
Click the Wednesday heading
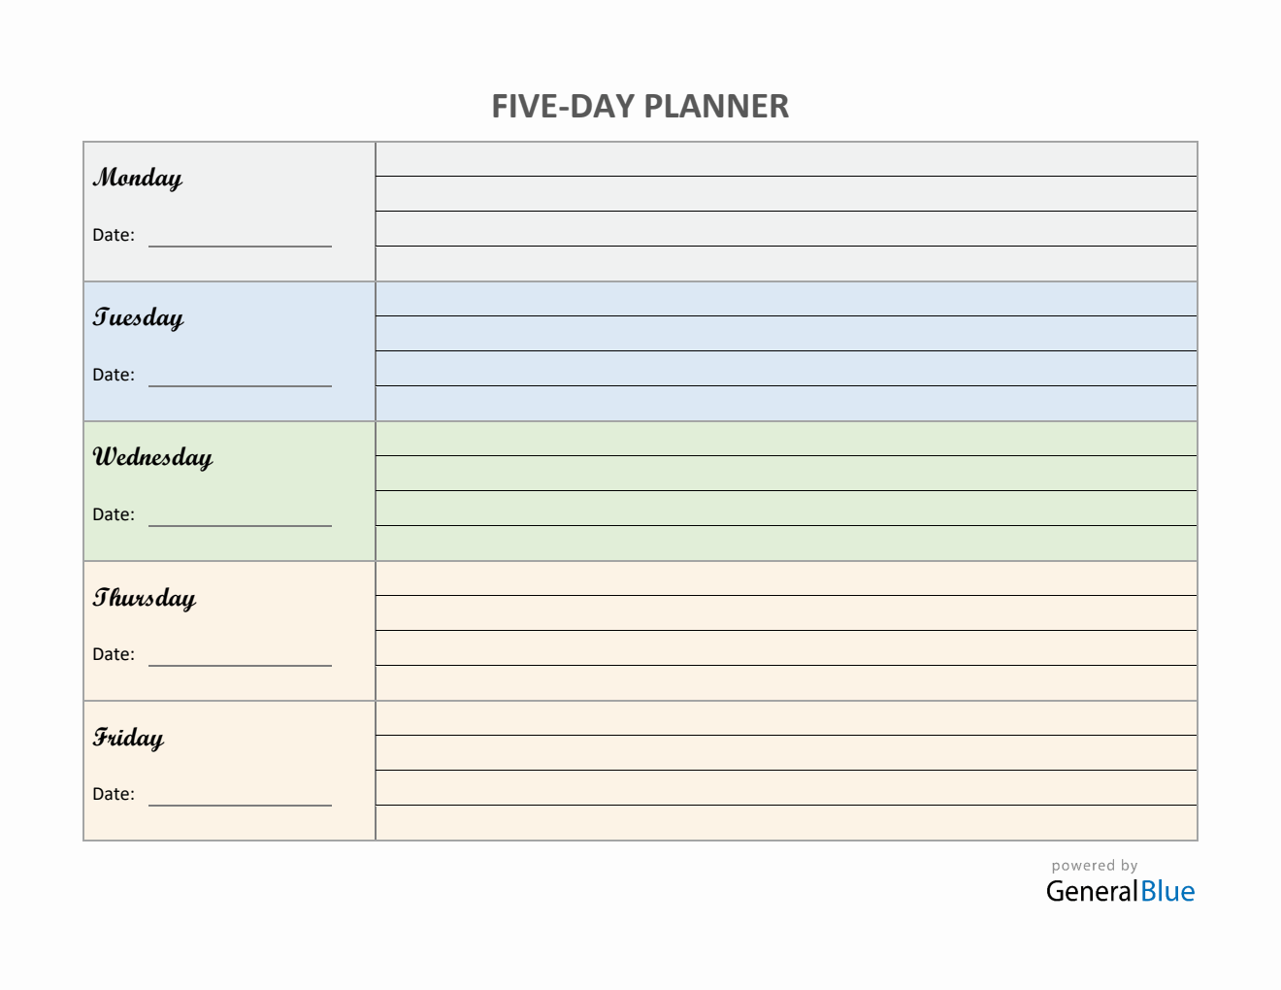click(152, 457)
